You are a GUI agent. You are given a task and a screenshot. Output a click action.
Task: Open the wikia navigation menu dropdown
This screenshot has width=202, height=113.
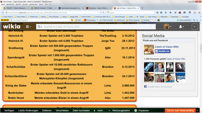(28, 27)
